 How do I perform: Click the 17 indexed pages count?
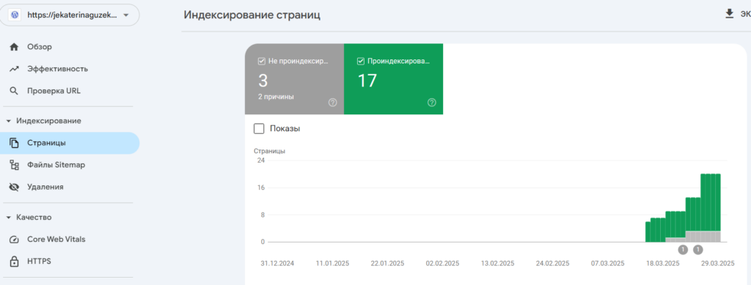(367, 81)
